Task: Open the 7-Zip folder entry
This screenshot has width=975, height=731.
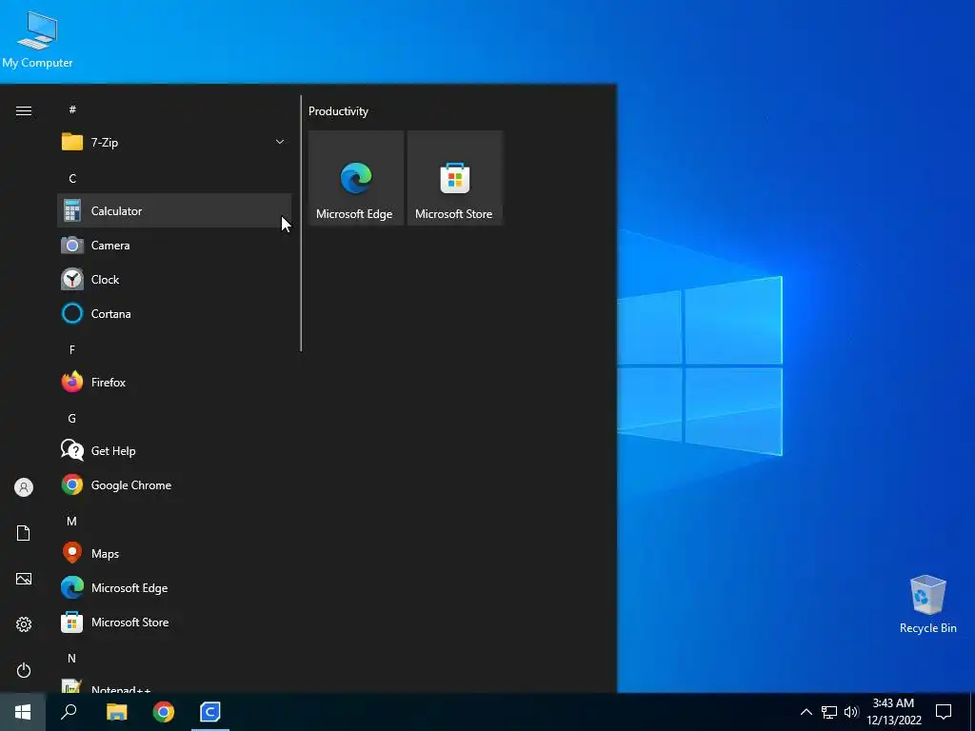Action: [174, 142]
